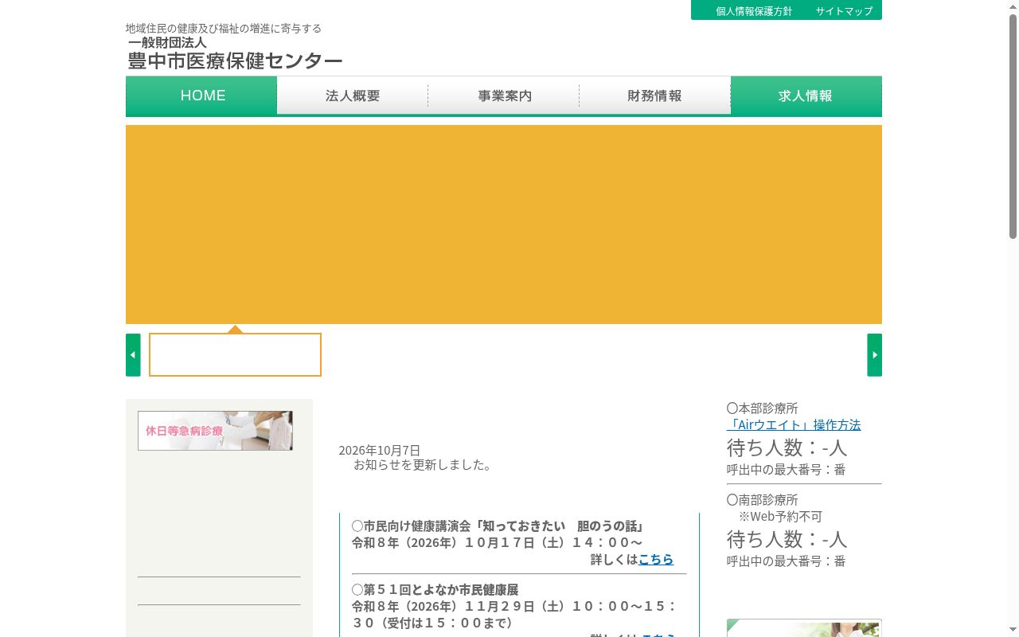
Task: Click the vertical page scrollbar thumb
Action: click(1013, 126)
